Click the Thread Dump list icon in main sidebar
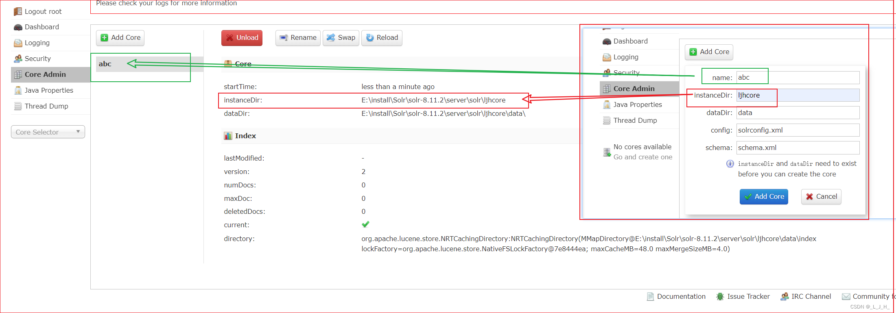 point(18,107)
